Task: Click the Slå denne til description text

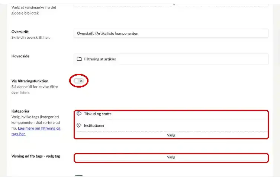Action: click(35, 90)
